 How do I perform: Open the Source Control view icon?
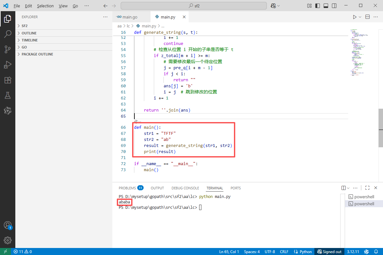point(8,49)
